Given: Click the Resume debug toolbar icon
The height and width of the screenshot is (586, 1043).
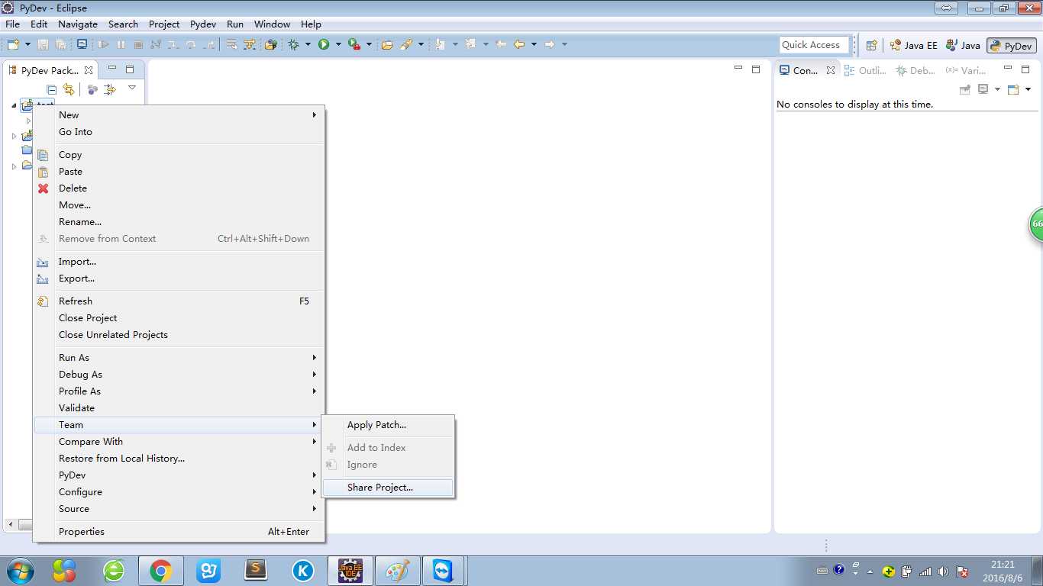Looking at the screenshot, I should coord(104,45).
